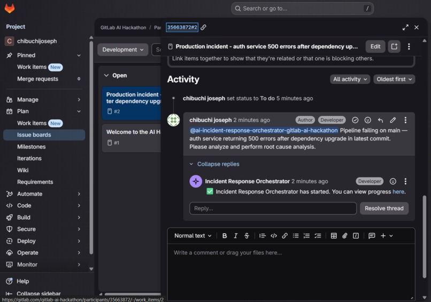Apply bold formatting in comment editor
431x302 pixels.
coord(225,236)
